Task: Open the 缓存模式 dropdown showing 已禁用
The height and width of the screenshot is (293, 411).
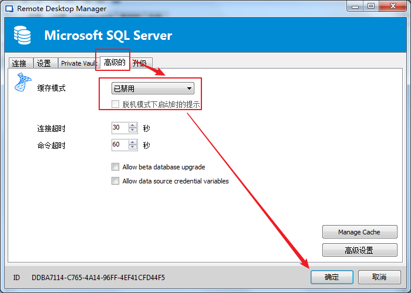Action: (153, 88)
